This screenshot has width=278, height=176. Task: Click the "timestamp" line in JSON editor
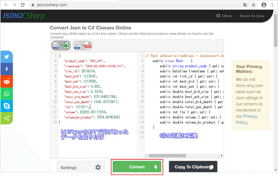coord(94,66)
